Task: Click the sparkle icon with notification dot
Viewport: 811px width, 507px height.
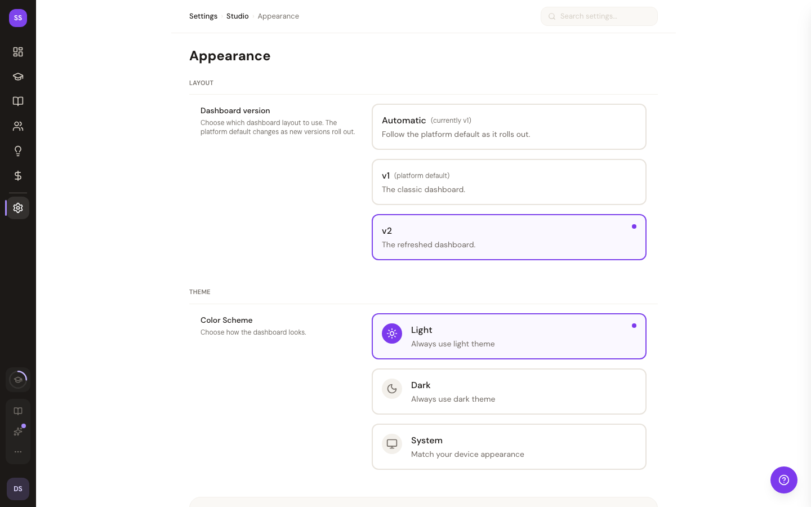Action: [x=18, y=432]
